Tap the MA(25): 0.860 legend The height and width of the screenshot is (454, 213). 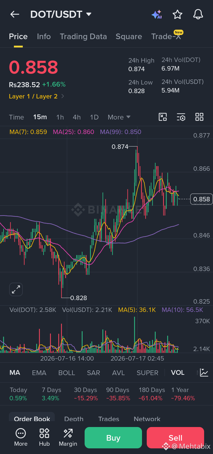tap(73, 132)
